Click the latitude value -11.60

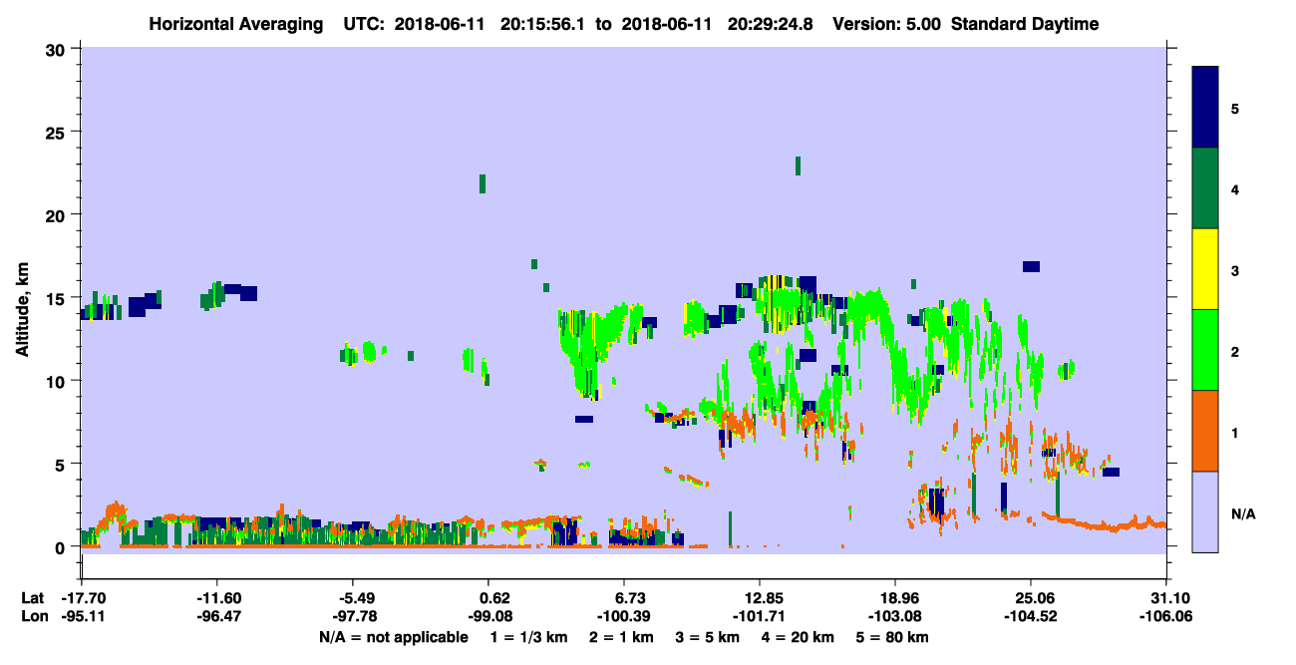(216, 598)
